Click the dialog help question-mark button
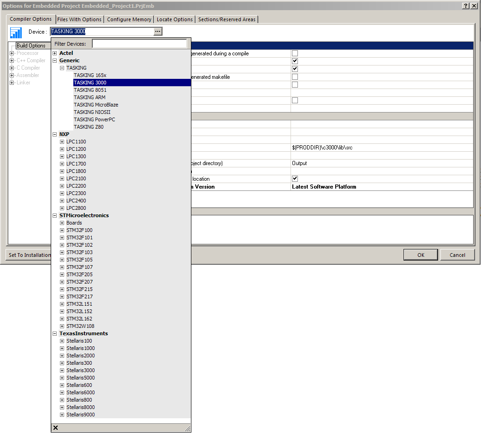This screenshot has height=433, width=481. (466, 6)
